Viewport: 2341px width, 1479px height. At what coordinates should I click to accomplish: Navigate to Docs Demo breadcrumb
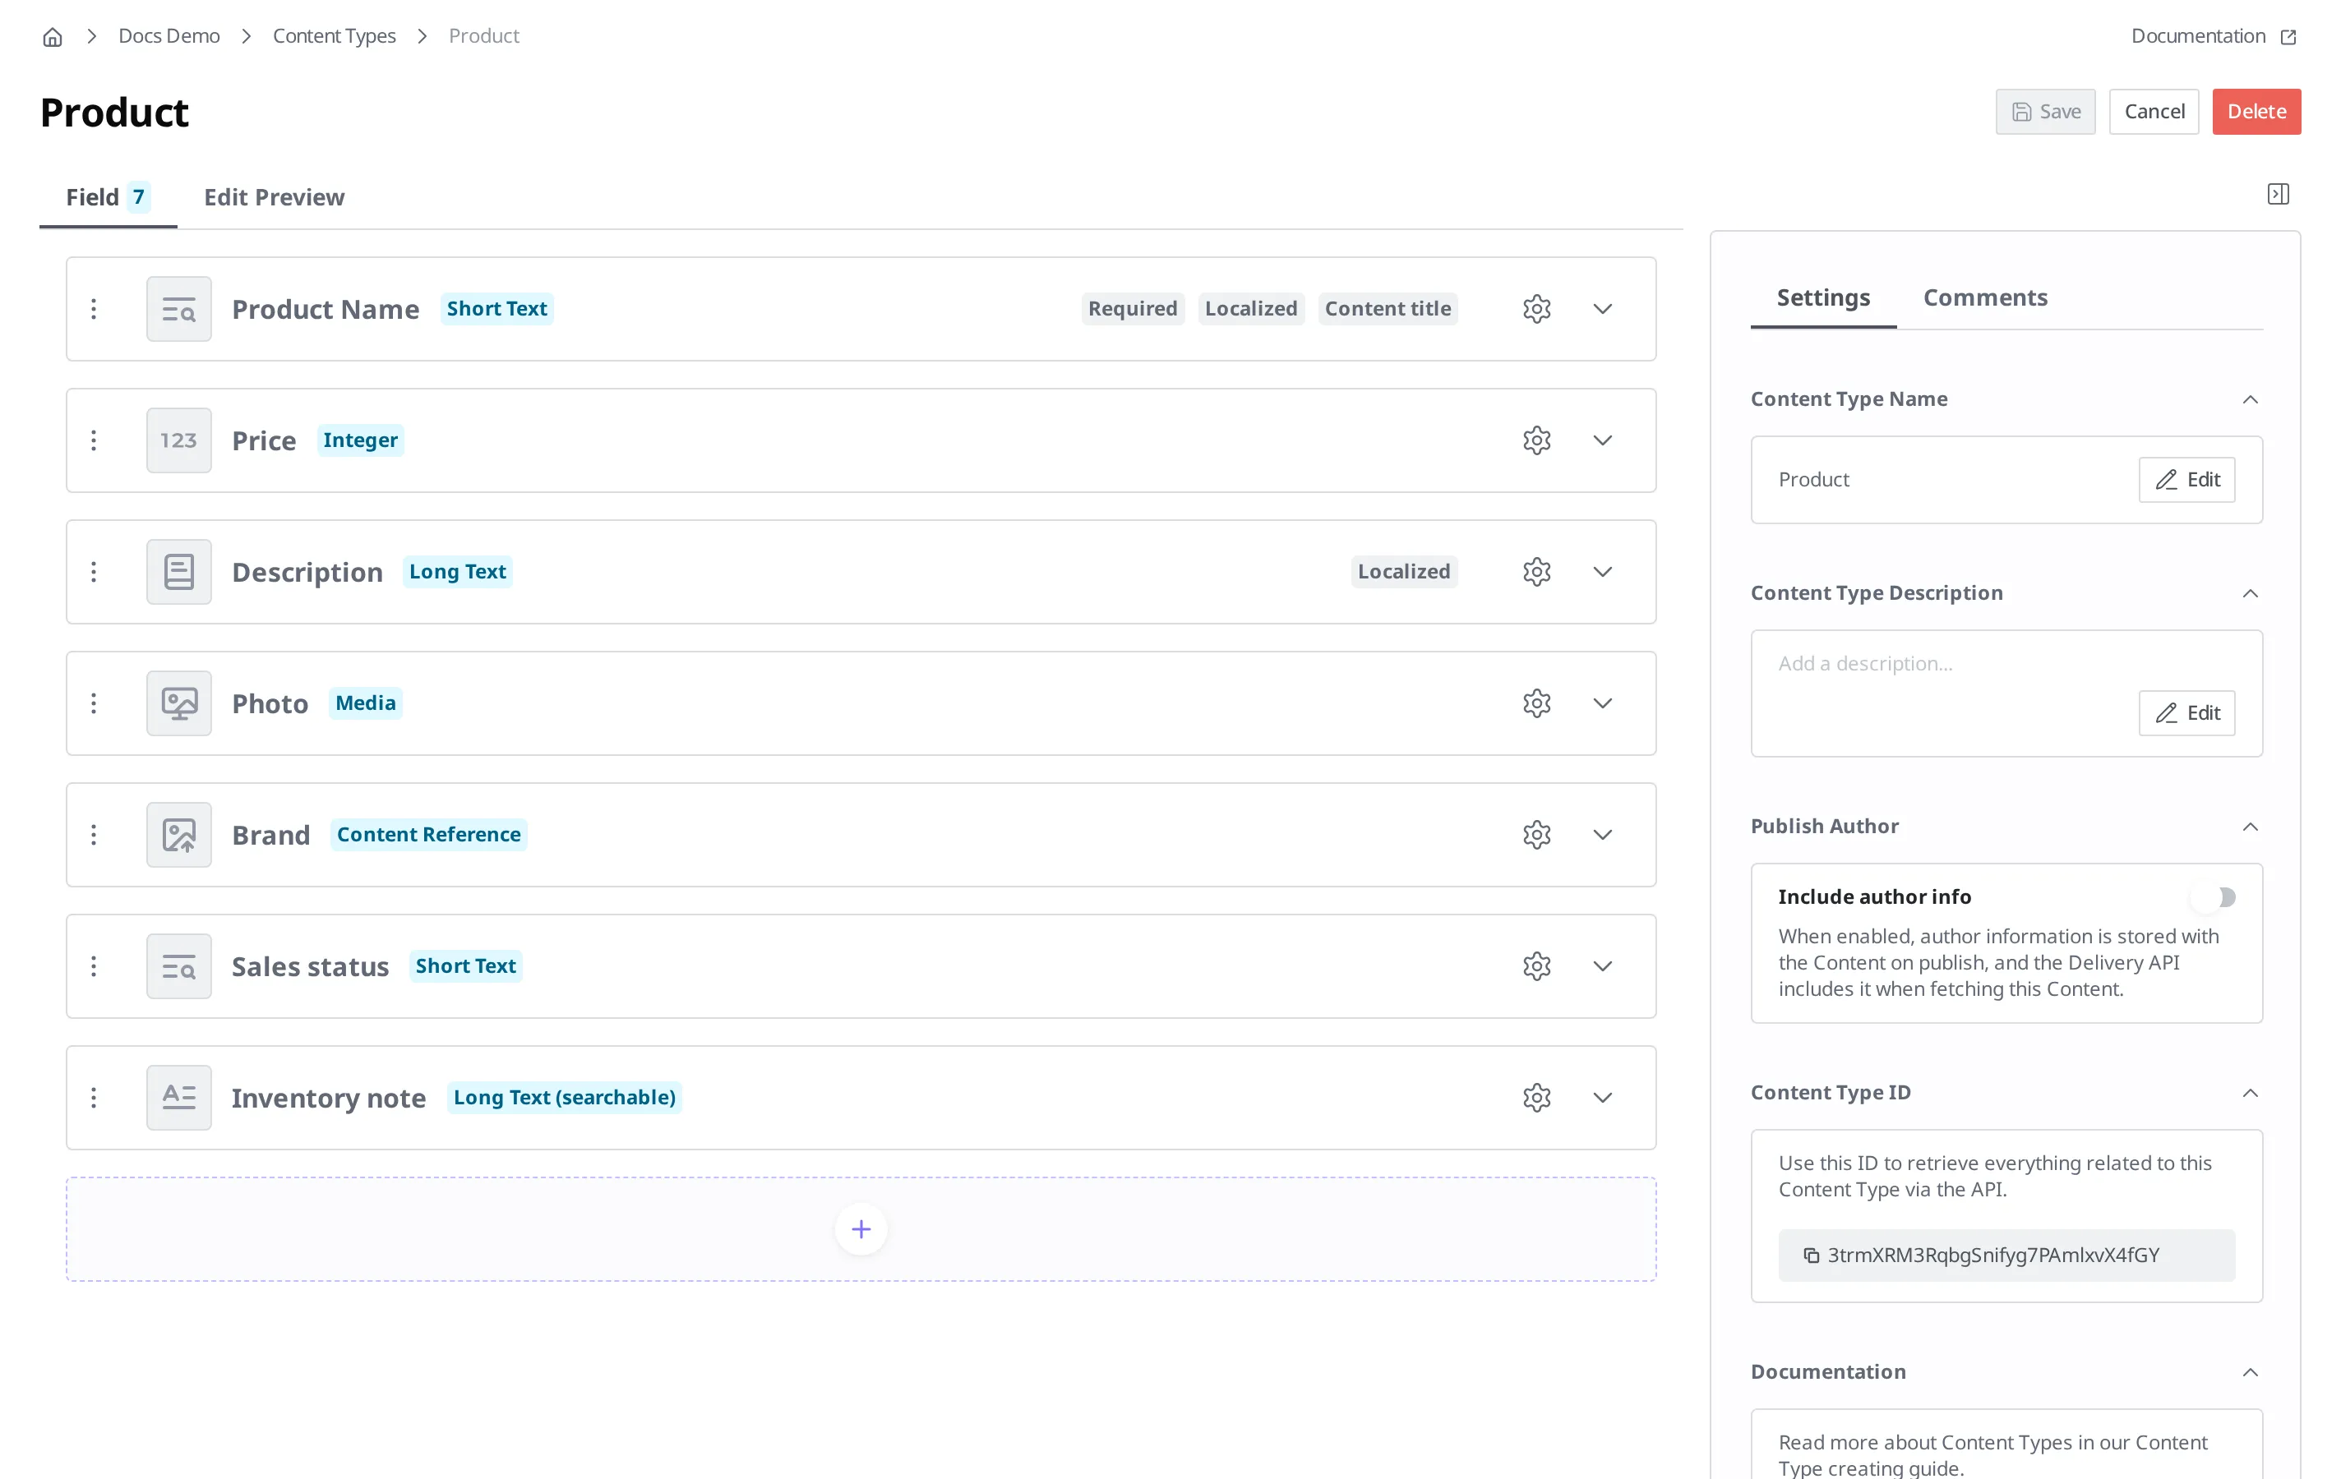point(169,36)
